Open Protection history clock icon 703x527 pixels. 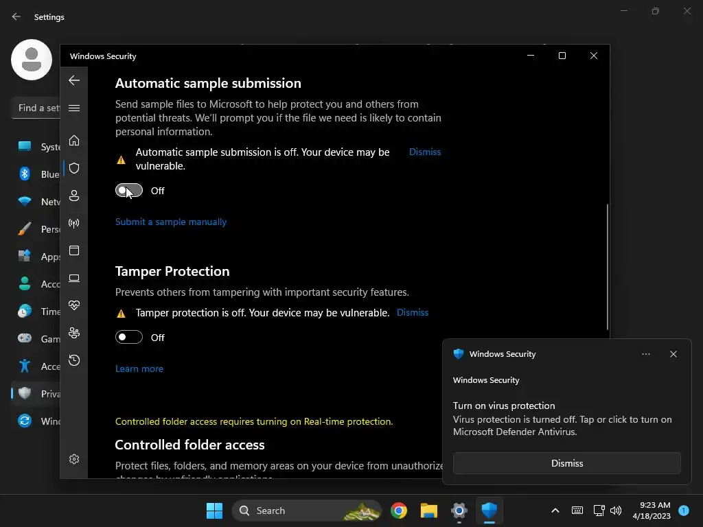(x=74, y=360)
